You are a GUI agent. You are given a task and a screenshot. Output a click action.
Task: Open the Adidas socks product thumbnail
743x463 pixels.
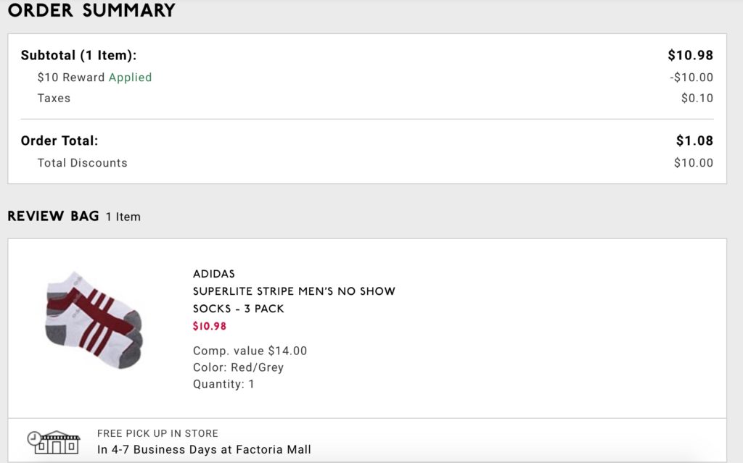(94, 320)
